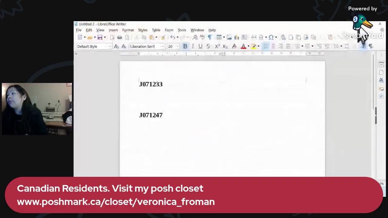
Task: Open sidebar Navigator deck icon
Action: click(381, 96)
